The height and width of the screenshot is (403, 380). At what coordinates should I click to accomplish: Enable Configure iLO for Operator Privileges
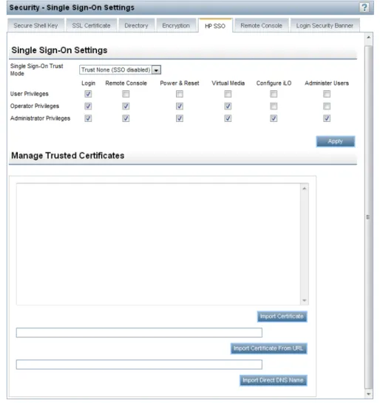pos(274,106)
